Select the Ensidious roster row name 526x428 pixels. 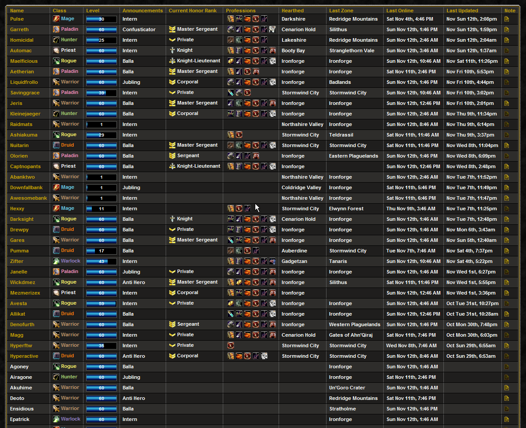click(22, 409)
